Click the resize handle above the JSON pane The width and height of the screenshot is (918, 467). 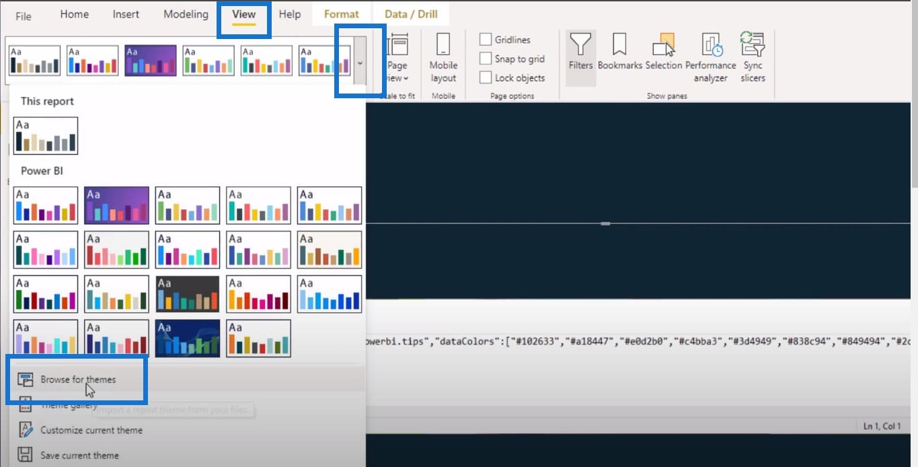coord(605,223)
